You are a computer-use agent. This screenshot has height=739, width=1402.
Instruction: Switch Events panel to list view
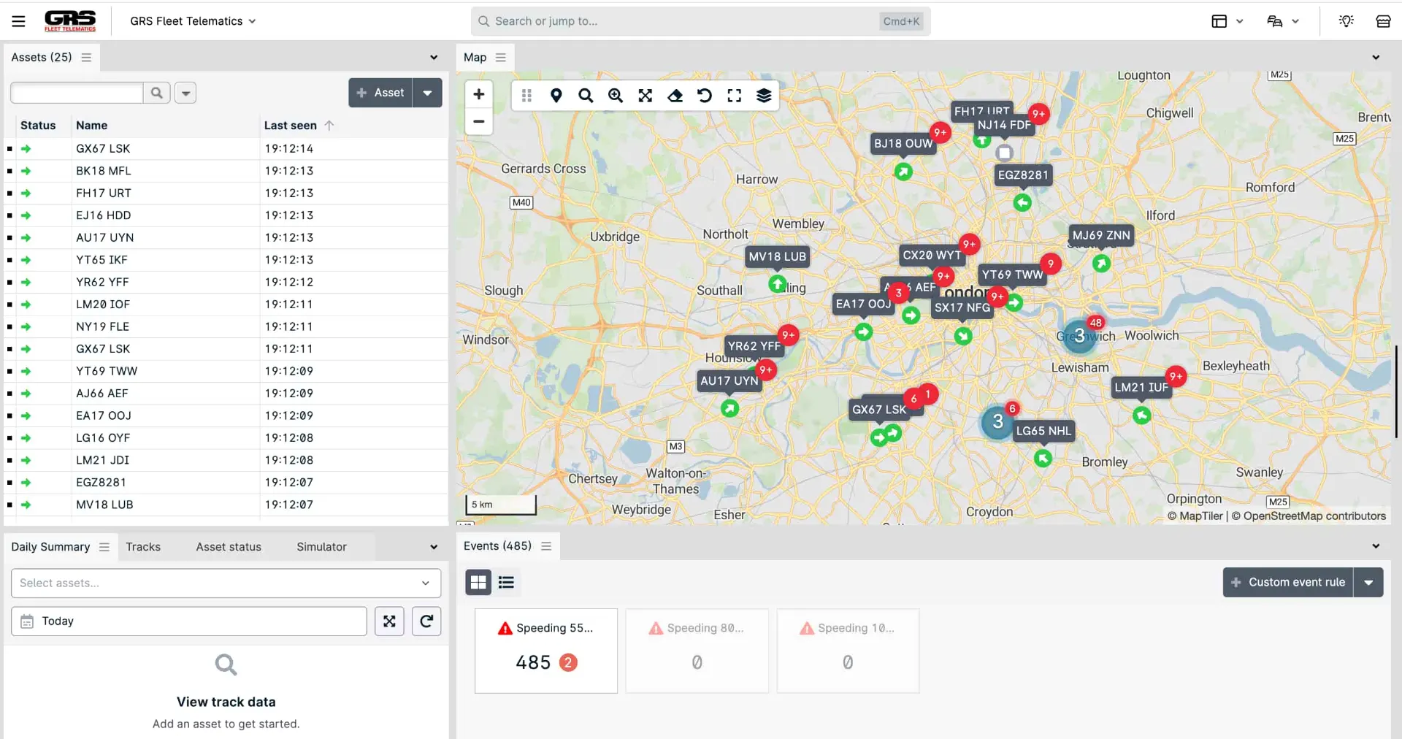click(x=506, y=582)
